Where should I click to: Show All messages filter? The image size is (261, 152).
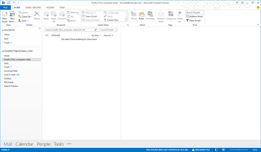click(47, 35)
